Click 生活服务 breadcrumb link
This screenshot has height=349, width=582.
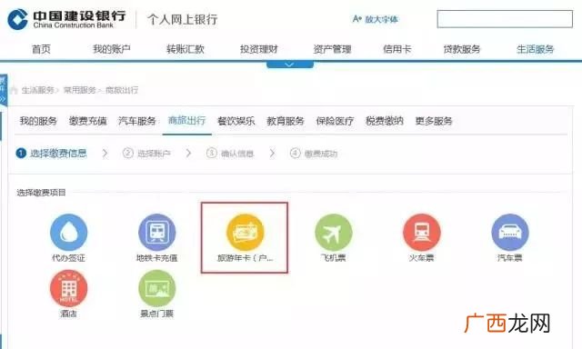point(38,90)
